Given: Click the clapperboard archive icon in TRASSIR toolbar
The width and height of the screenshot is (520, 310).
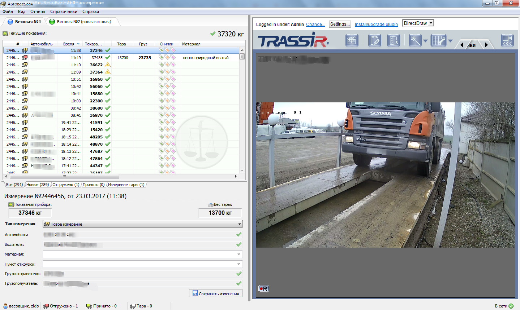Looking at the screenshot, I should tap(352, 40).
